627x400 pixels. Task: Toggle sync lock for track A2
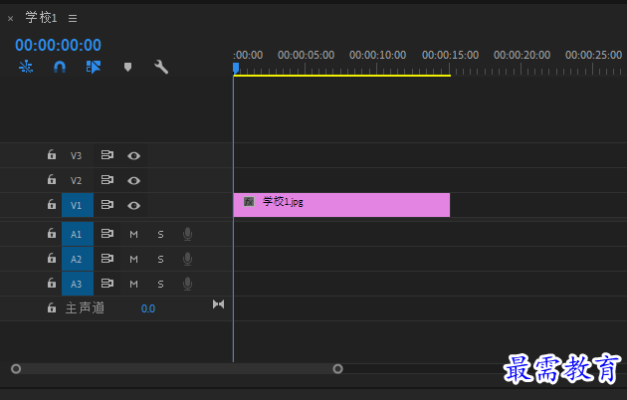point(106,259)
